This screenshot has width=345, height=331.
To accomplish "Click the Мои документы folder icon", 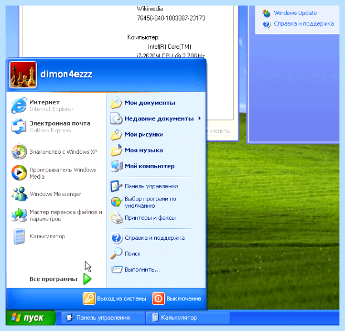I will [116, 103].
